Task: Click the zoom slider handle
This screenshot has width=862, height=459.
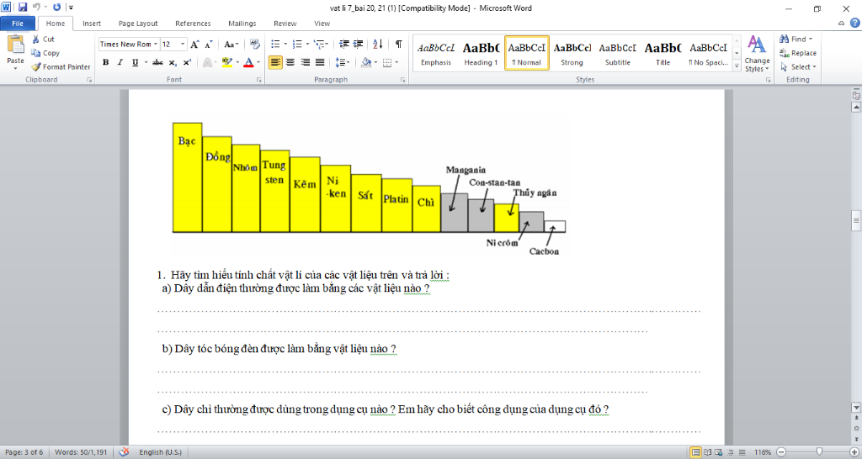Action: pyautogui.click(x=819, y=451)
